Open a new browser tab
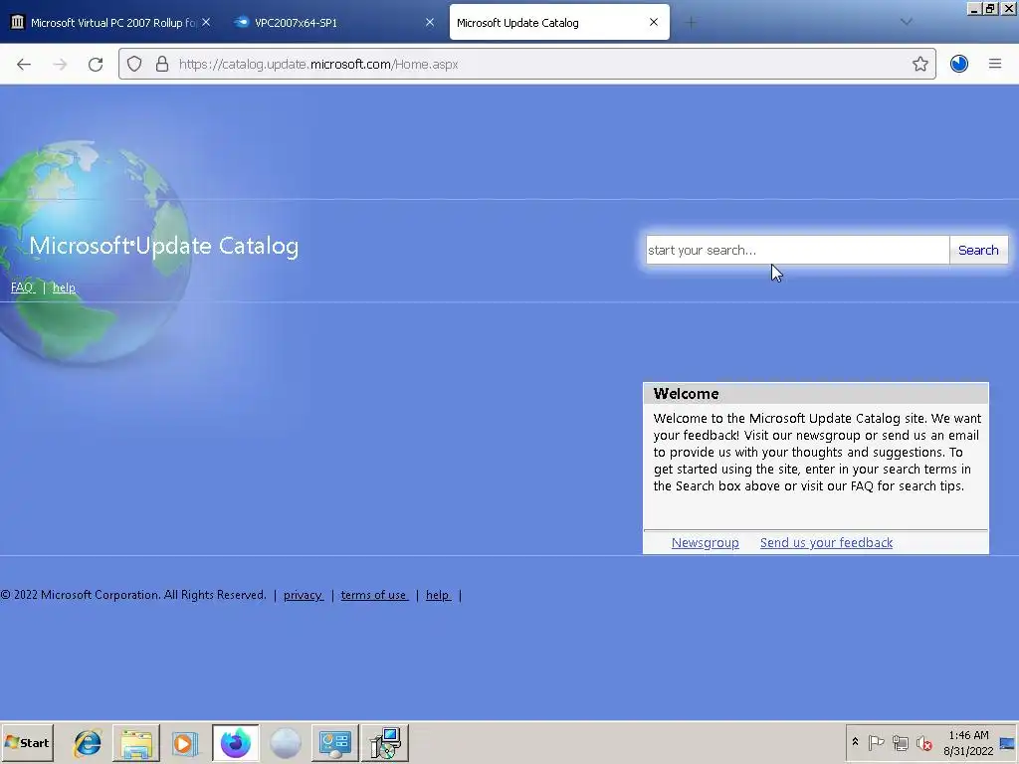 691,23
